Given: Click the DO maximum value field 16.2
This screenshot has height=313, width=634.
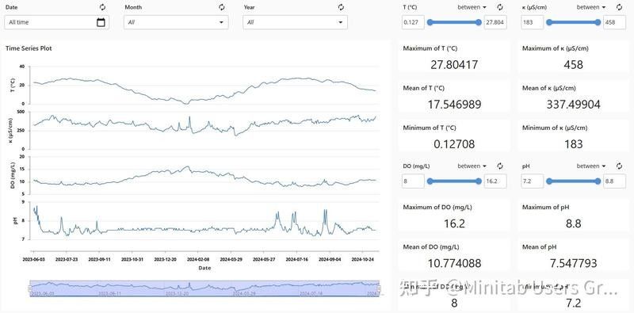Looking at the screenshot, I should pyautogui.click(x=495, y=181).
